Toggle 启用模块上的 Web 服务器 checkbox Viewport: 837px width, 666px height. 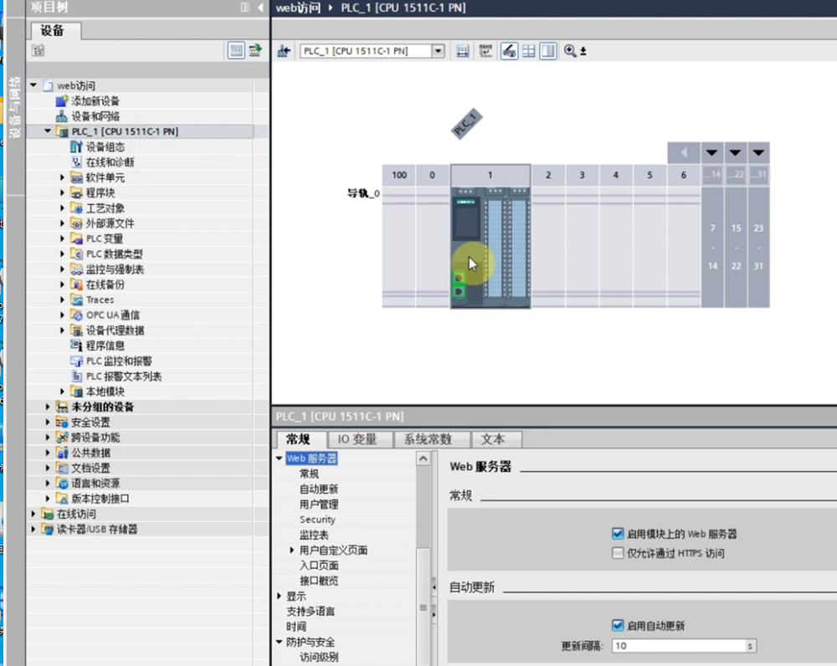tap(618, 534)
